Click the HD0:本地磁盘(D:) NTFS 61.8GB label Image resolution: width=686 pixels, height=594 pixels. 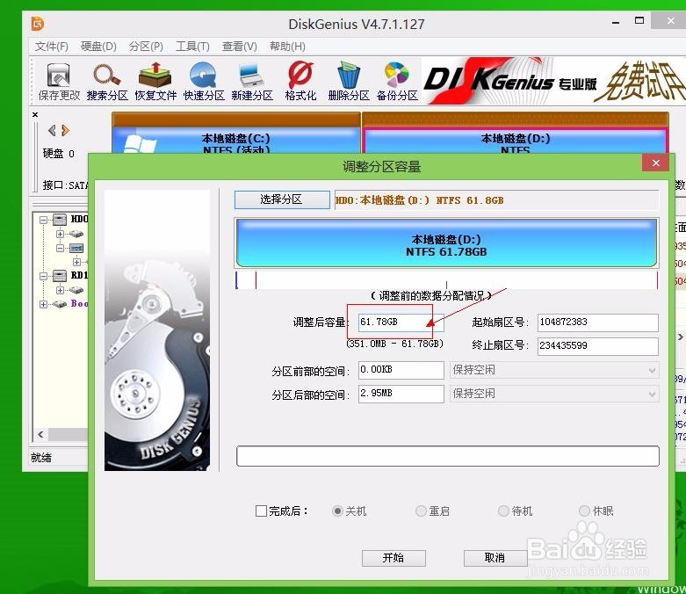coord(420,200)
